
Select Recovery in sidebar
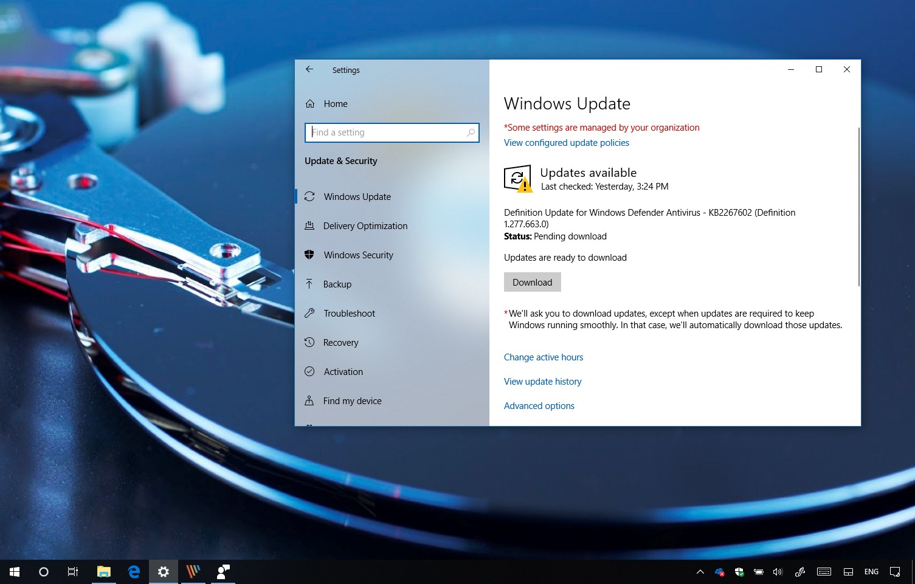coord(392,342)
